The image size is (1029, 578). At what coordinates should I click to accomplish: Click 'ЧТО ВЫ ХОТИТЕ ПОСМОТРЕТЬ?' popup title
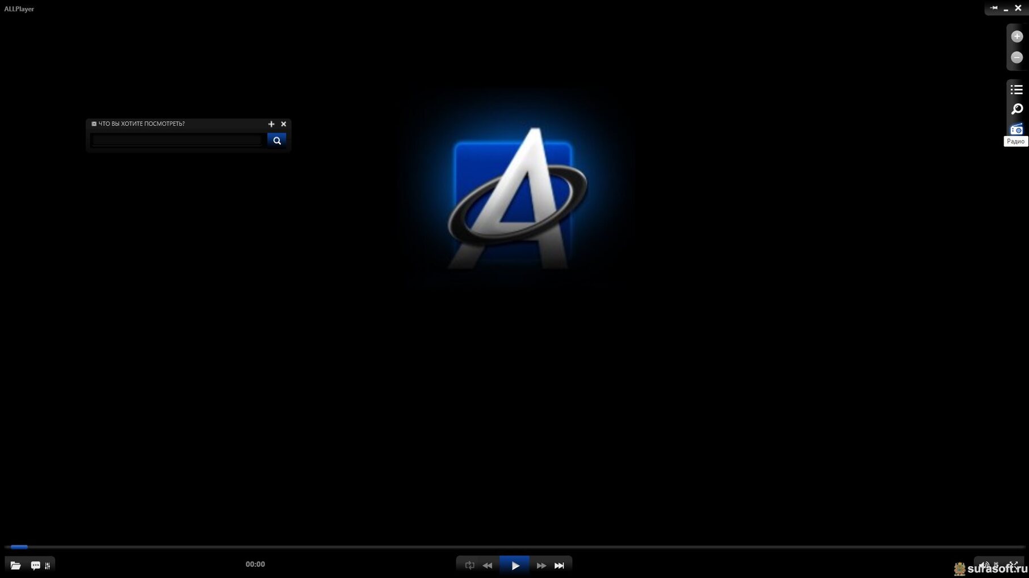point(141,124)
